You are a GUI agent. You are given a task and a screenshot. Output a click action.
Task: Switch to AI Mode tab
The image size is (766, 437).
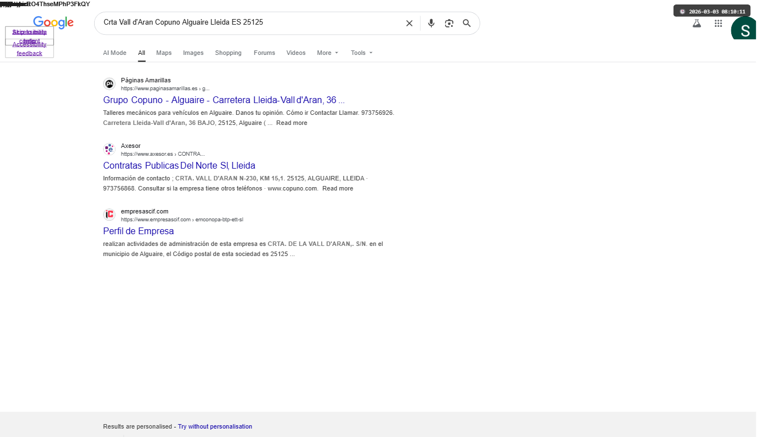(114, 53)
